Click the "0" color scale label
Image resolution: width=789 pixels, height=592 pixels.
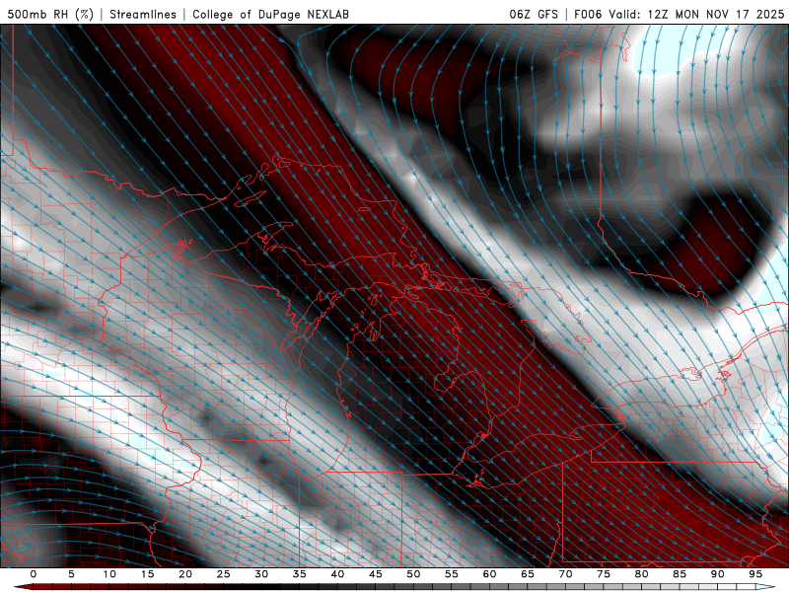pos(34,574)
